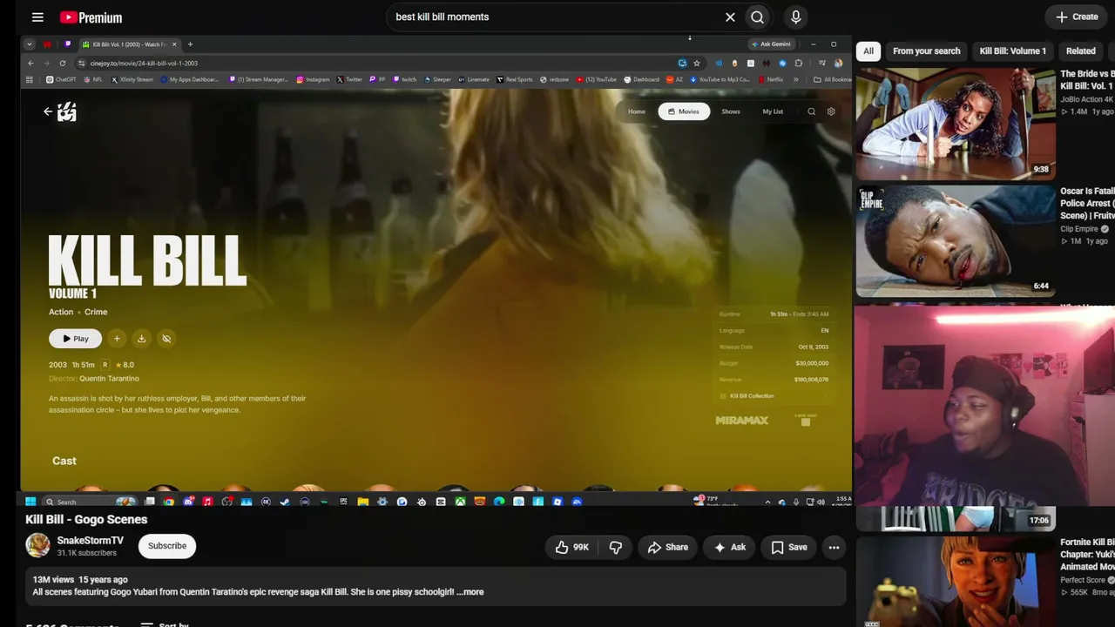1115x627 pixels.
Task: Like the video with 99K likes
Action: [572, 547]
